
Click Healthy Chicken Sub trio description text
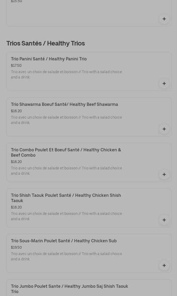pos(66,256)
